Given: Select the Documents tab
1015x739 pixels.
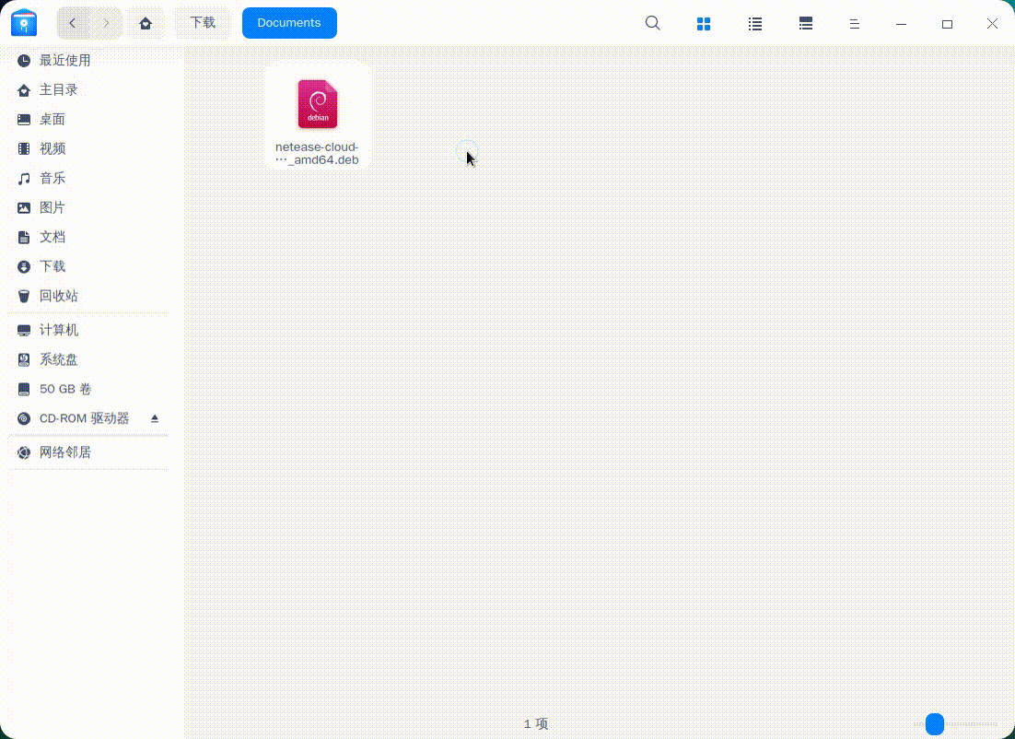Looking at the screenshot, I should (x=289, y=22).
